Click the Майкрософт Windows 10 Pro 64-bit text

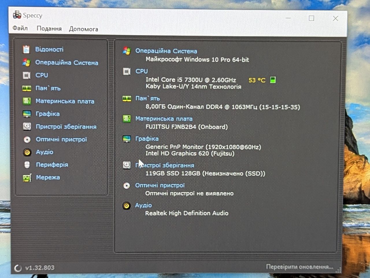tap(197, 60)
